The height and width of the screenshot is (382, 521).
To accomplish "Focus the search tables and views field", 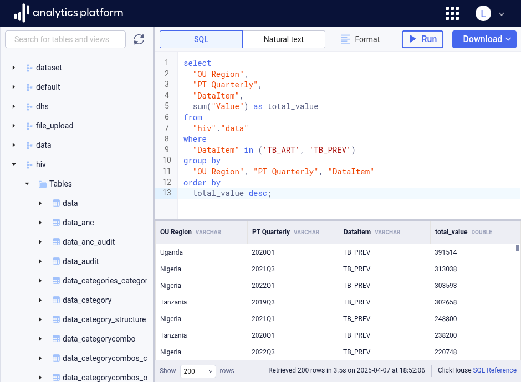I will tap(65, 39).
